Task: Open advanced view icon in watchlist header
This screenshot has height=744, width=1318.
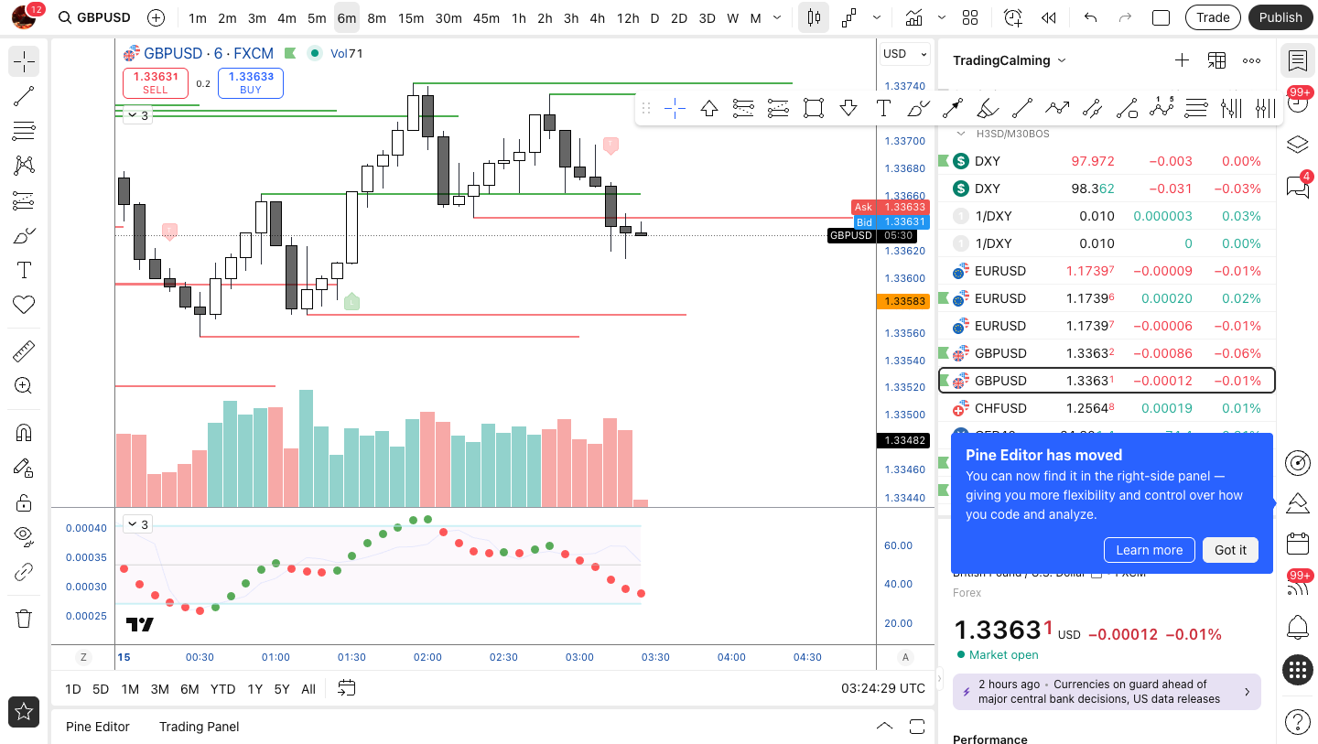Action: (1216, 60)
